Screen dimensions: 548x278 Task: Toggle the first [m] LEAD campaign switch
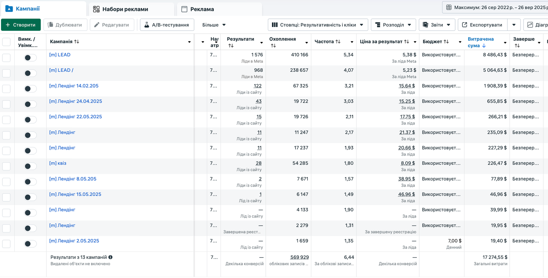click(x=30, y=58)
